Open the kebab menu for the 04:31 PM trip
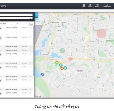The height and width of the screenshot is (111, 114). point(31,63)
